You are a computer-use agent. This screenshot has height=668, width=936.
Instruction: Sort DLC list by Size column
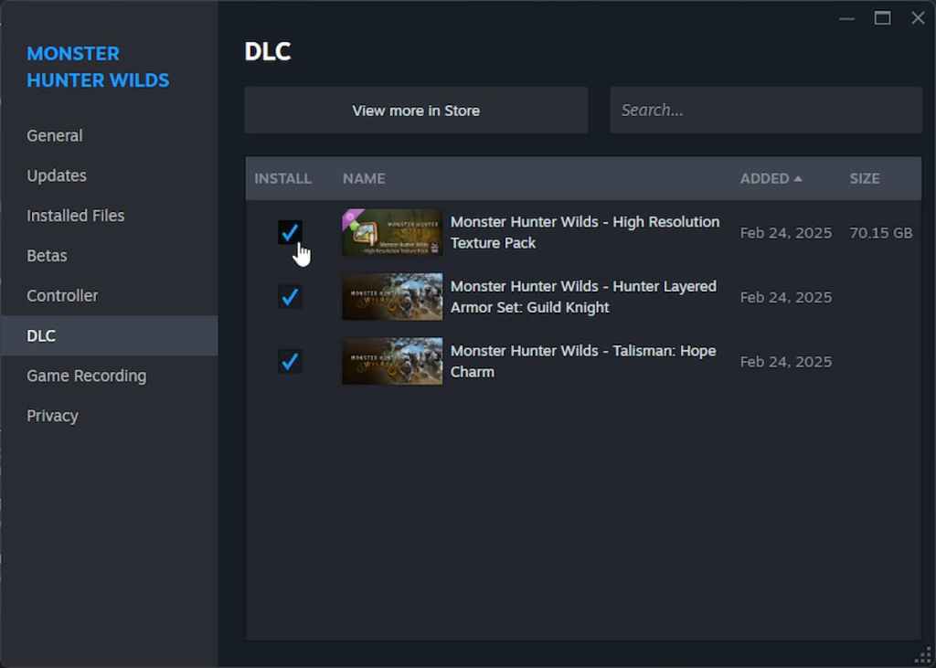(x=864, y=178)
